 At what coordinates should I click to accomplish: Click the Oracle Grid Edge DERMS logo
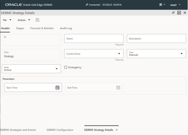tap(29, 5)
